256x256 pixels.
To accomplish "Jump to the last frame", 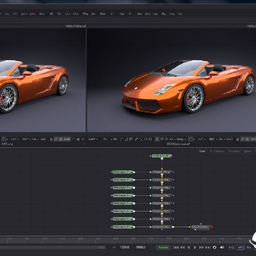I will (x=208, y=247).
